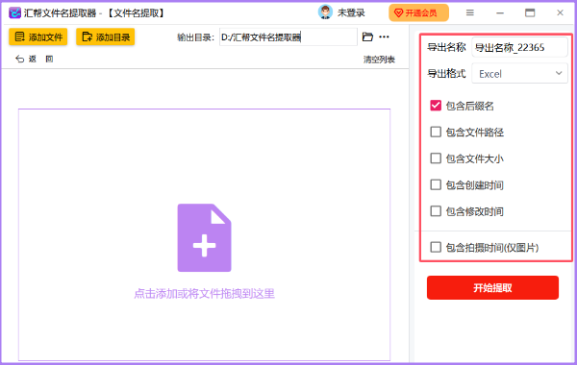The image size is (577, 365).
Task: Click the 未登录 login text
Action: coord(351,12)
